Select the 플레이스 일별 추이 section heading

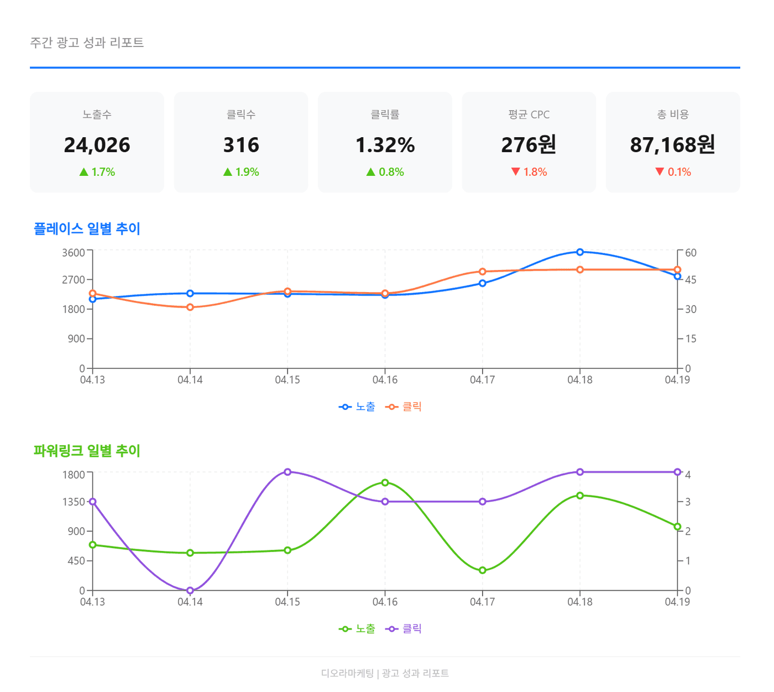tap(87, 227)
